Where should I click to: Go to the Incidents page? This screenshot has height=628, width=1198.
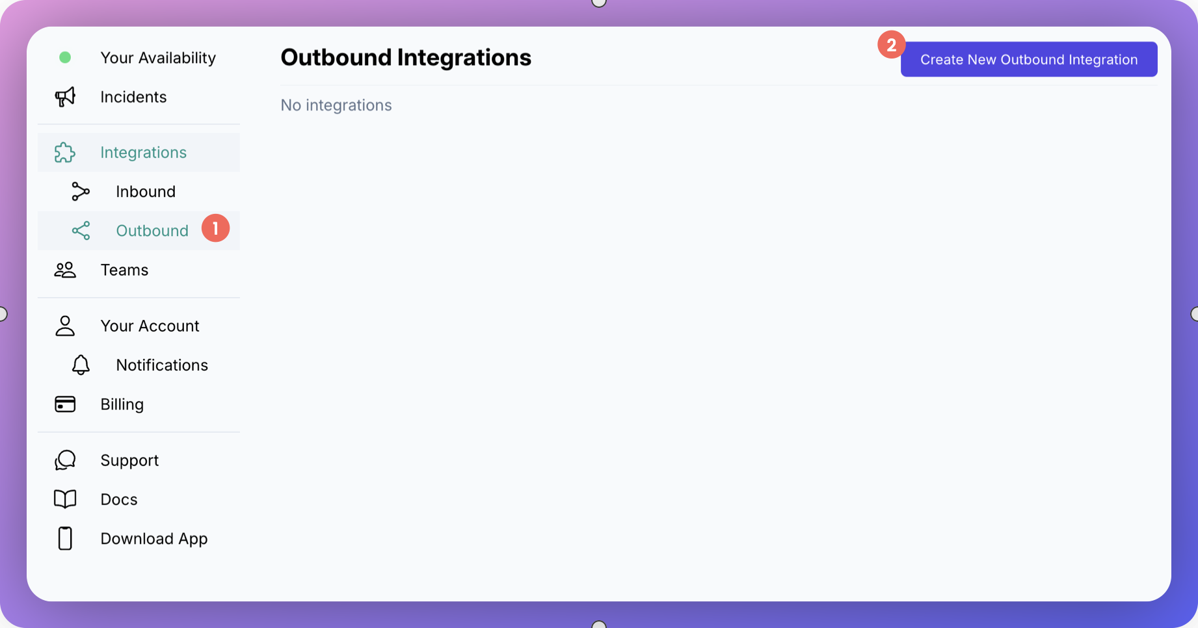coord(133,97)
